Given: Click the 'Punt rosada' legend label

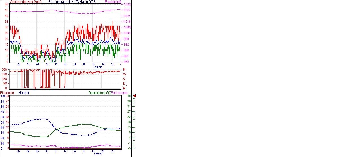Looking at the screenshot, I should tap(119, 93).
